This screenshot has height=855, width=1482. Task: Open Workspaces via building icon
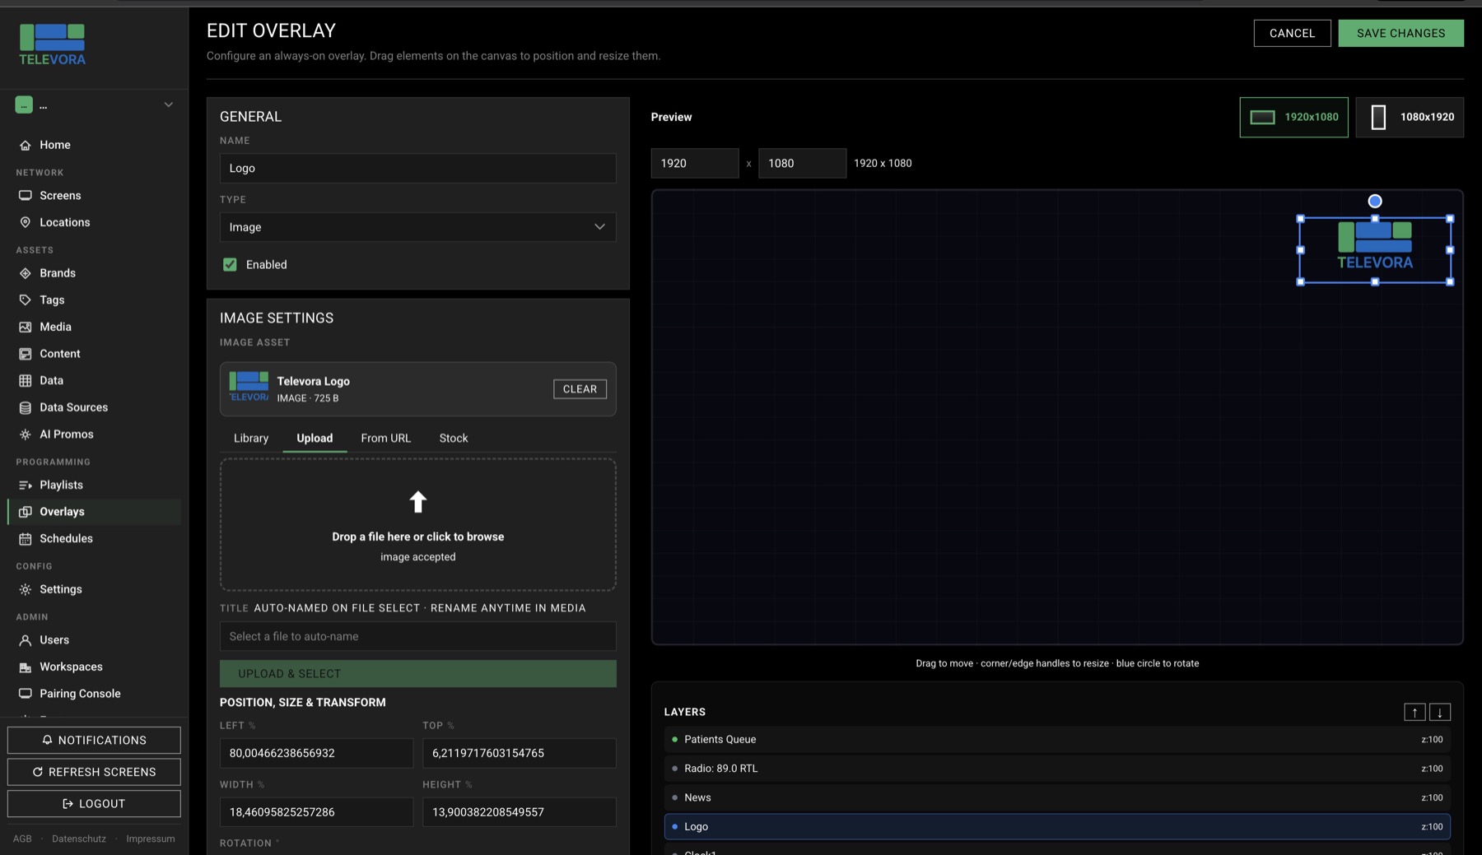click(x=26, y=667)
